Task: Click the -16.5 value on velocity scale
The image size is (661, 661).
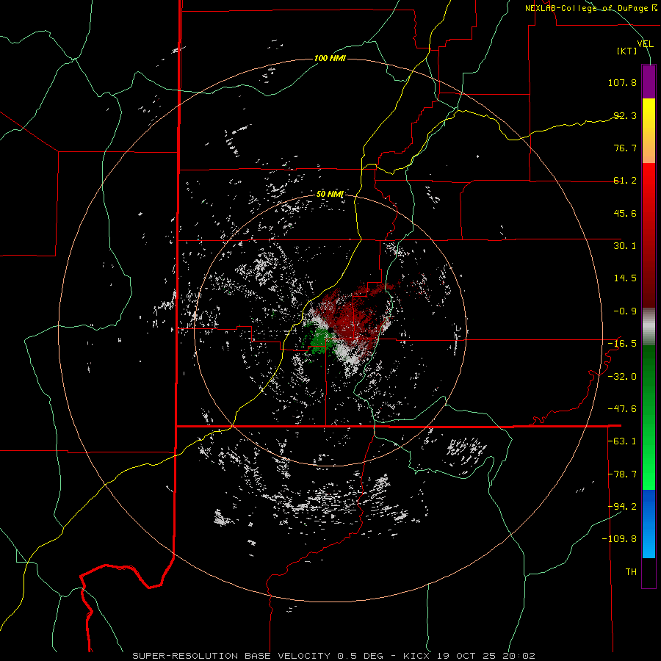Action: point(622,344)
